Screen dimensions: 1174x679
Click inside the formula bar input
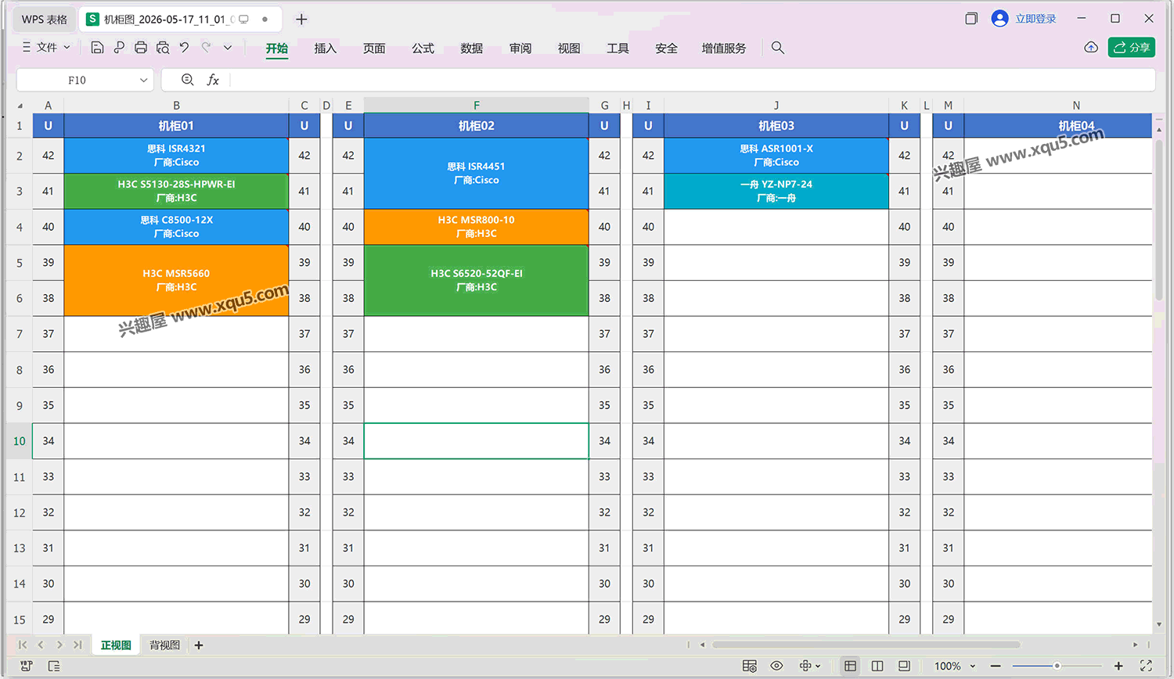tap(693, 80)
